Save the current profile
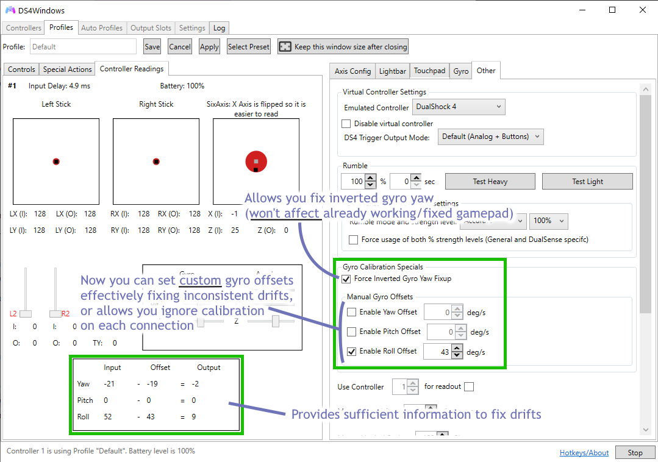 (x=152, y=46)
